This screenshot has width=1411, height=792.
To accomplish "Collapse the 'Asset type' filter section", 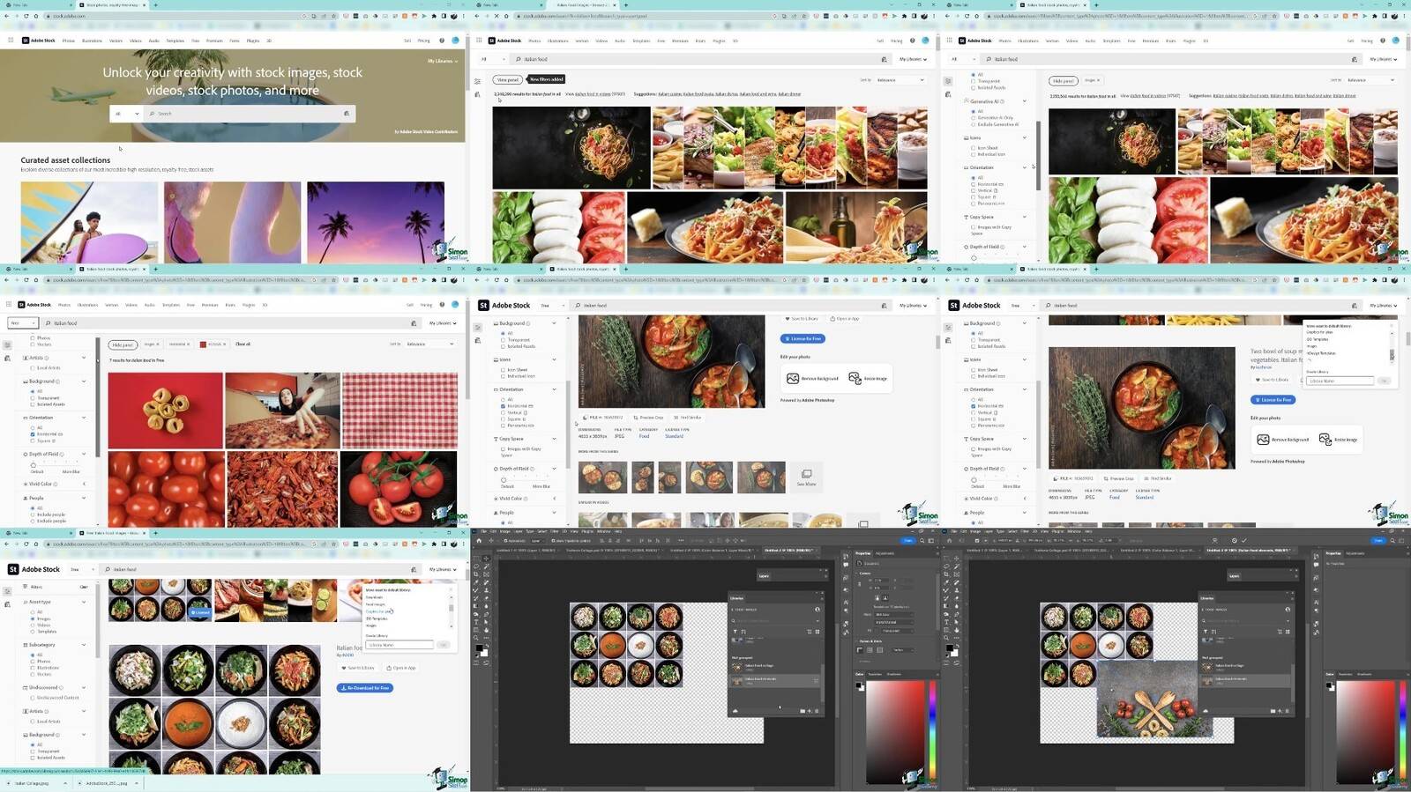I will pos(84,602).
